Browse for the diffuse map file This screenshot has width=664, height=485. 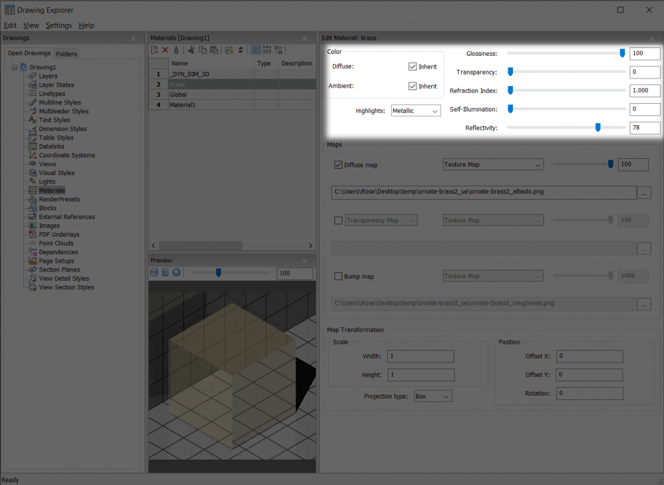pos(645,192)
